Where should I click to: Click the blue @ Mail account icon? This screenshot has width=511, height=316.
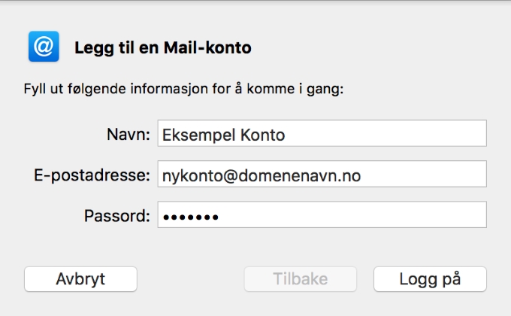(44, 47)
